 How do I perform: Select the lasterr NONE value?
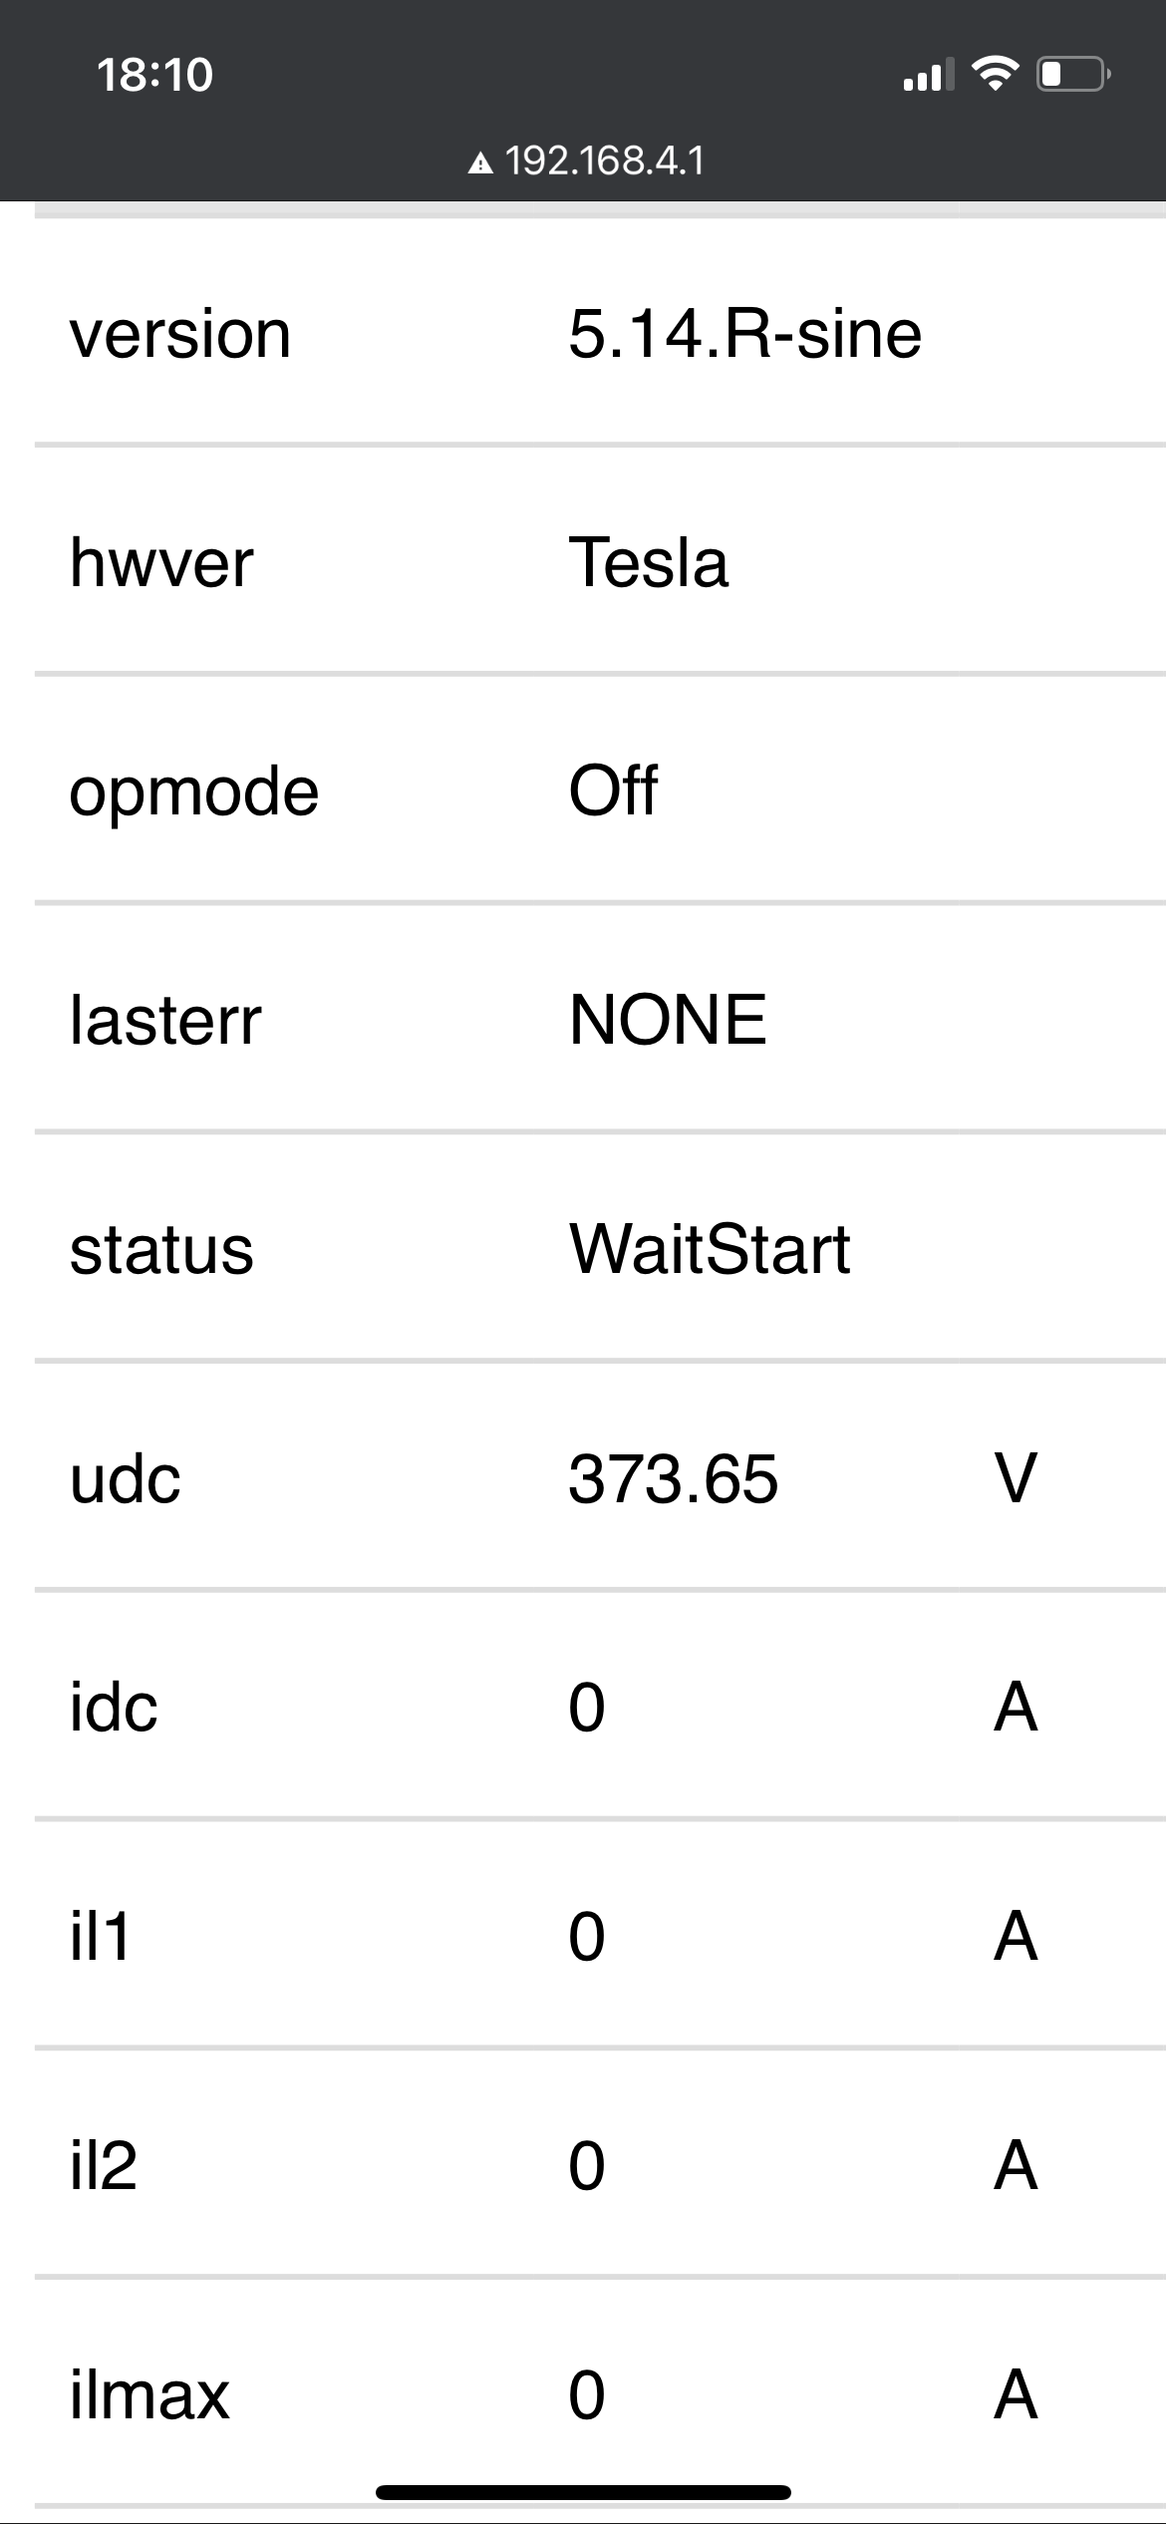coord(668,1020)
